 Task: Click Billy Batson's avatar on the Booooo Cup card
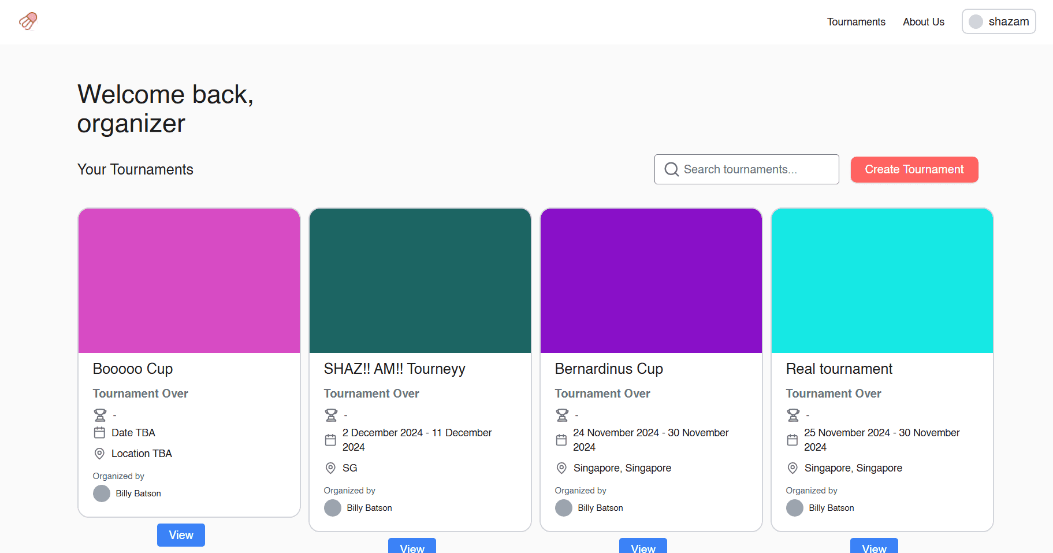102,493
